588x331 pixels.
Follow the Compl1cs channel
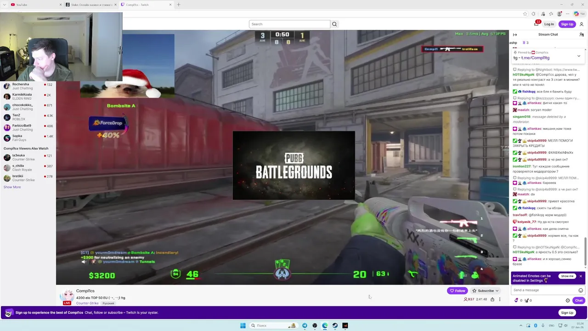click(x=458, y=291)
